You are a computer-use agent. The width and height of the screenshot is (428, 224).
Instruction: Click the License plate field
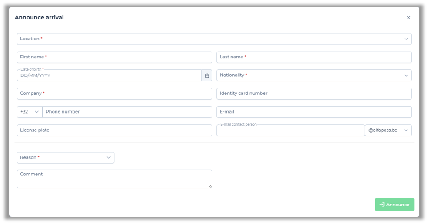tap(114, 130)
